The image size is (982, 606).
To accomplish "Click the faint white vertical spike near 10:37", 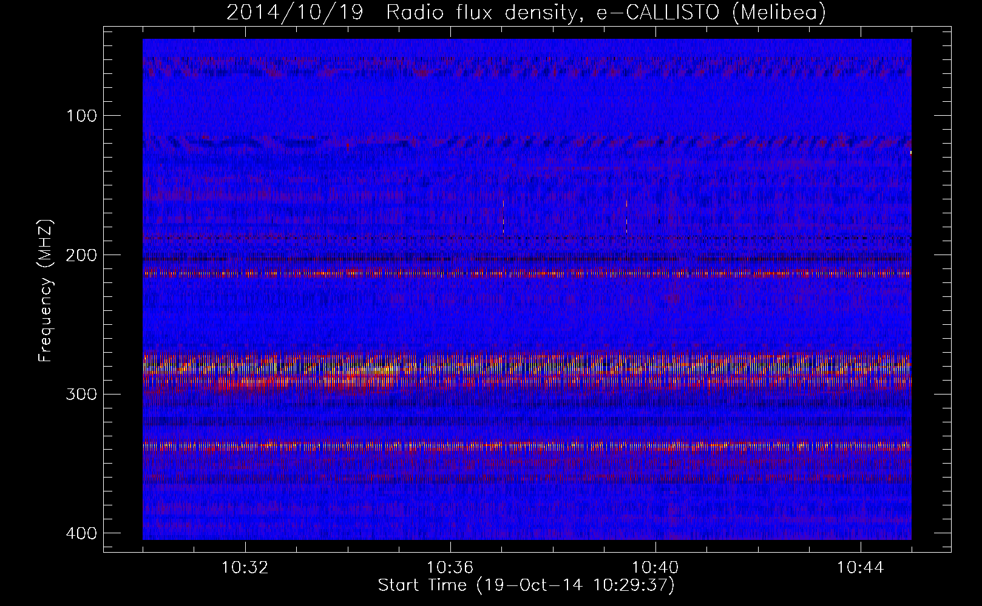I will pos(503,217).
